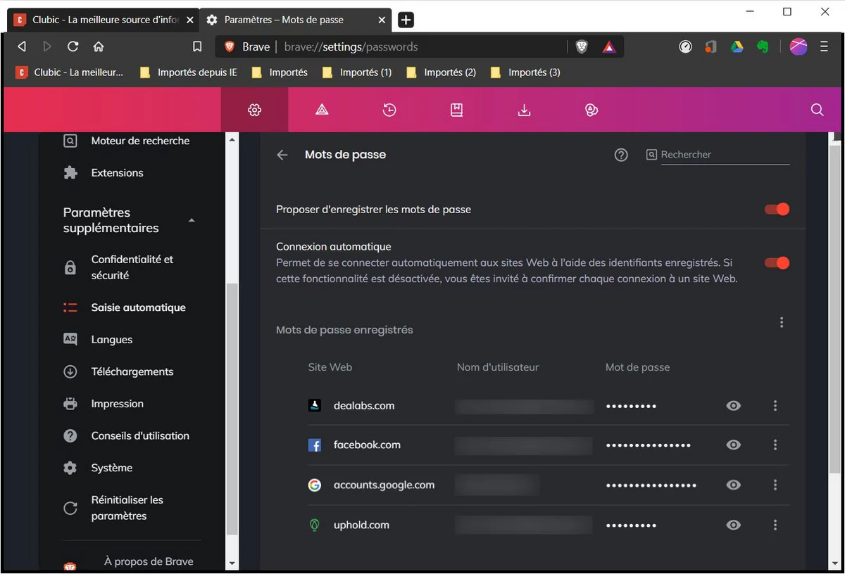The image size is (845, 574).
Task: Return using the back arrow beside Mots de passe
Action: click(282, 155)
